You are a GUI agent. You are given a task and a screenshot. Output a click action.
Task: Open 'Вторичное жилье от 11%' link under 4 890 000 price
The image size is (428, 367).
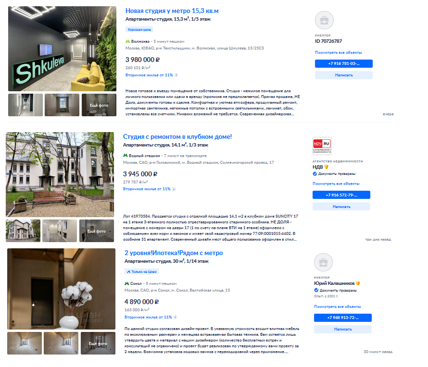[x=148, y=317]
